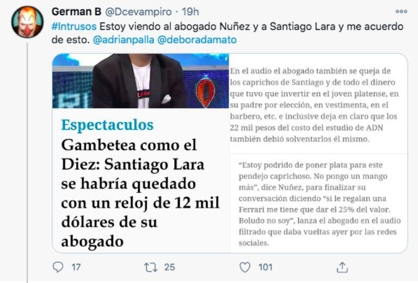View the 25 retweets count

tap(170, 267)
